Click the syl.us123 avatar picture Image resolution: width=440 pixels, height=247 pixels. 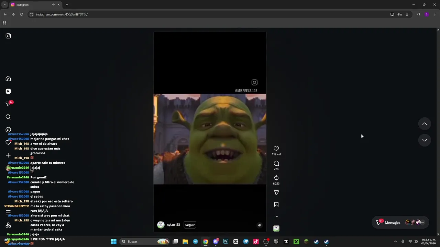pyautogui.click(x=161, y=225)
